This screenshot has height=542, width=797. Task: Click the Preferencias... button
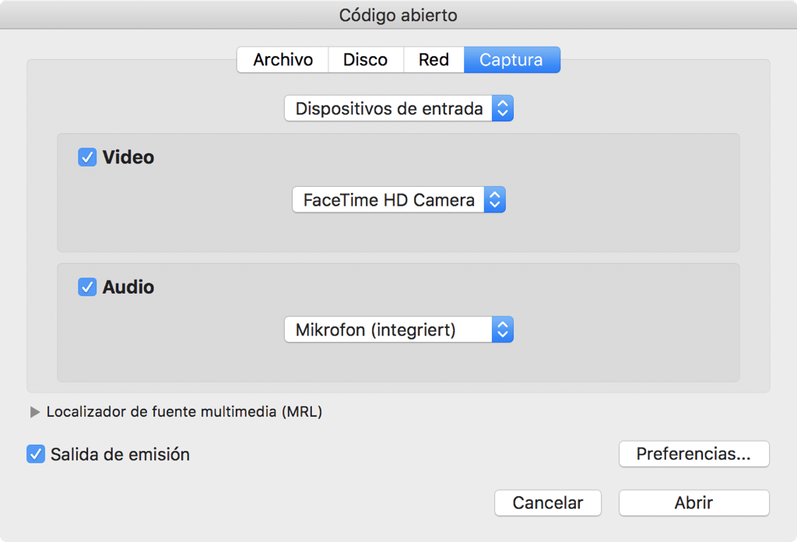693,453
